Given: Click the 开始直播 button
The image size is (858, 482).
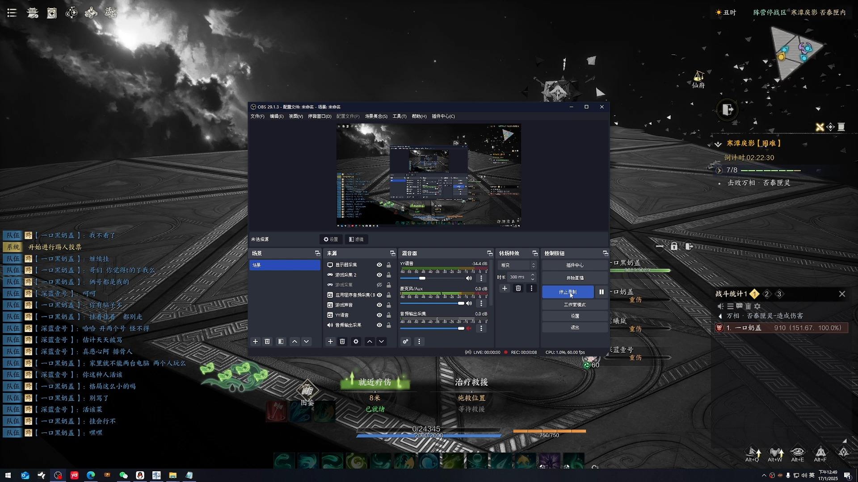Looking at the screenshot, I should 575,278.
